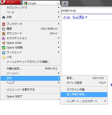Open タブとウィンドウ submenu

31,7
